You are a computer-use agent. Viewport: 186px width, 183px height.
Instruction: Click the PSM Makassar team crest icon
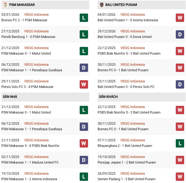[5, 5]
